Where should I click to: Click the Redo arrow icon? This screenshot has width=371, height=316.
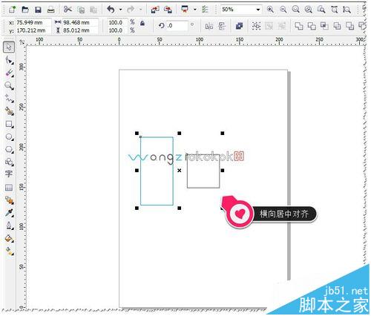coord(131,10)
